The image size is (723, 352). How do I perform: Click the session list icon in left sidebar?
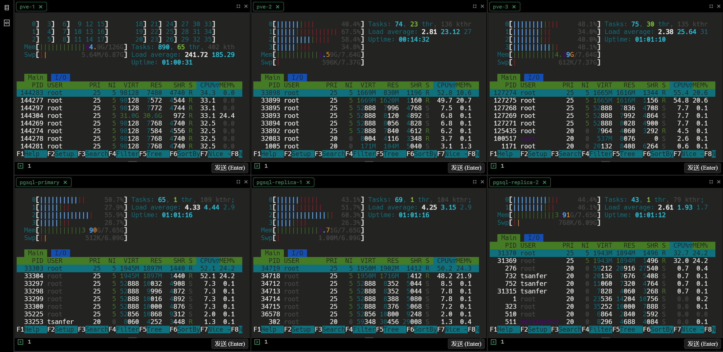[7, 8]
